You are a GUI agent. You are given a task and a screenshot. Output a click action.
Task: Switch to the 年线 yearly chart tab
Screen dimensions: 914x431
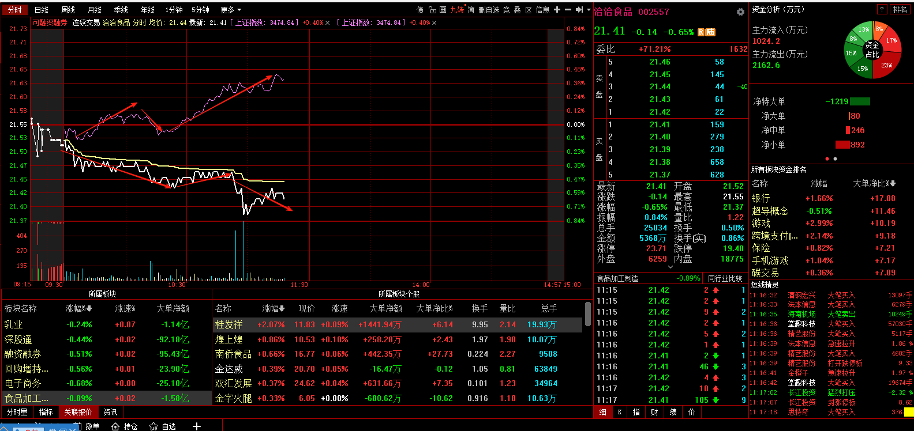(x=148, y=10)
